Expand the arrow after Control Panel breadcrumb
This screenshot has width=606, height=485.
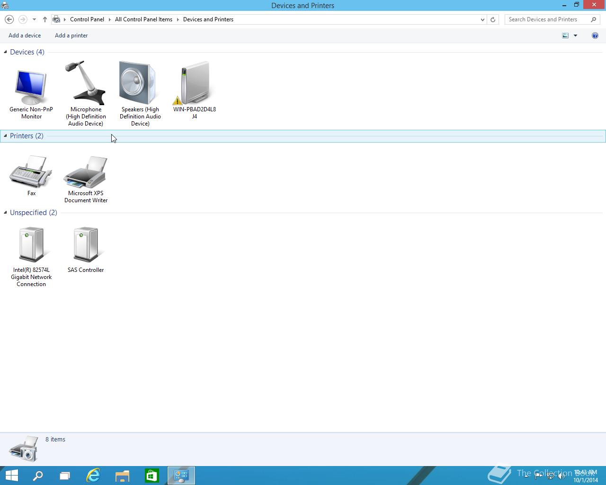[x=110, y=19]
